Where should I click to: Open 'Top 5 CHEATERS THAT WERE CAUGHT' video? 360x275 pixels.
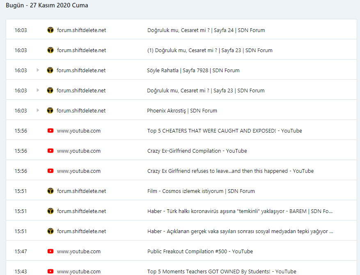pyautogui.click(x=225, y=131)
